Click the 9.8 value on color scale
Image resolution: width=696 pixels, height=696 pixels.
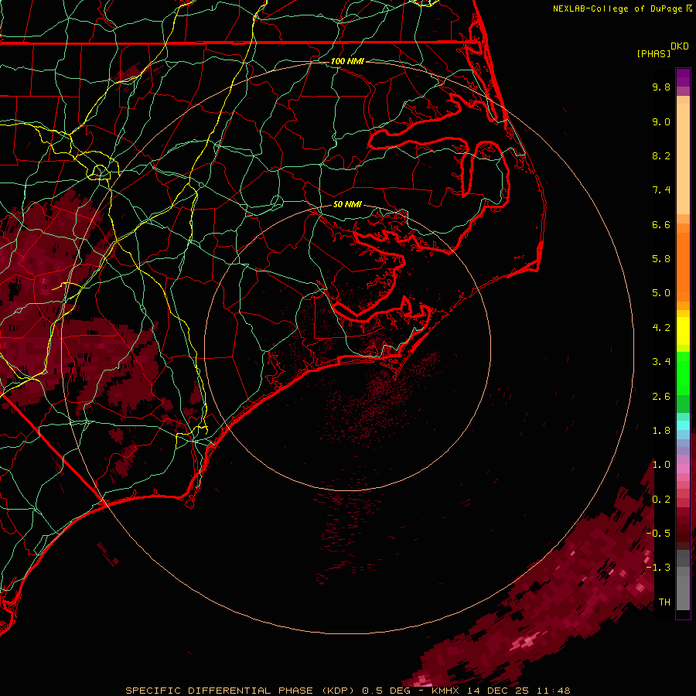click(x=661, y=87)
